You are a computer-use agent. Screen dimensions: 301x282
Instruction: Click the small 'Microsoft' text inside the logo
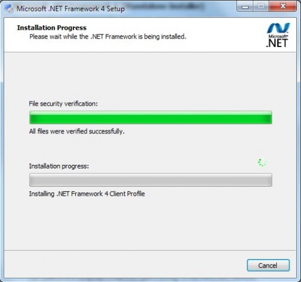coord(278,36)
